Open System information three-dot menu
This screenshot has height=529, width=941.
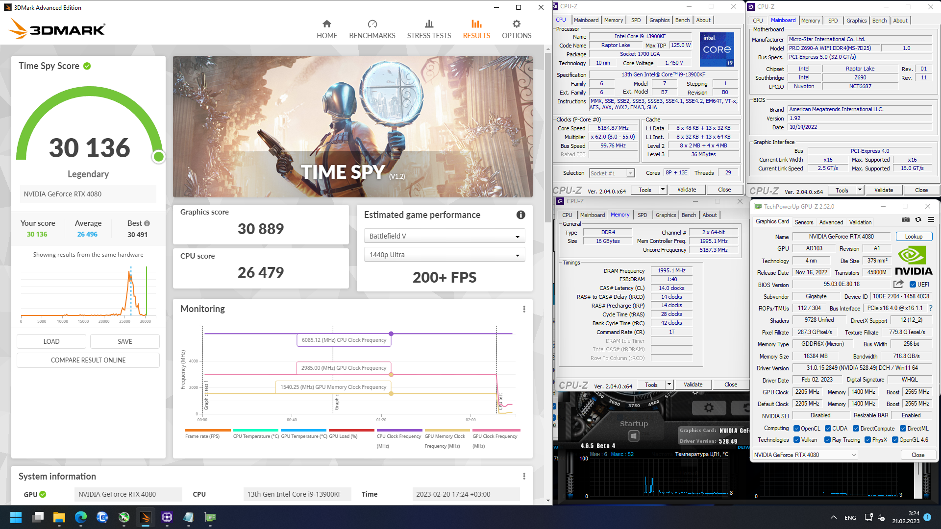[524, 476]
